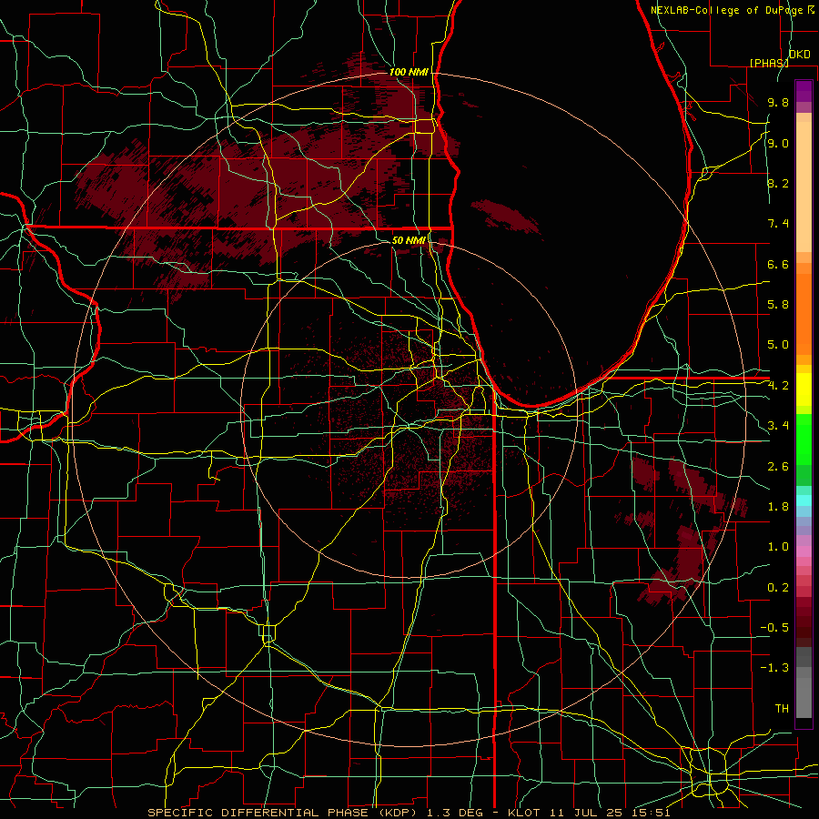Click the 6.6 scale value
Screen dimensions: 819x819
[x=778, y=265]
